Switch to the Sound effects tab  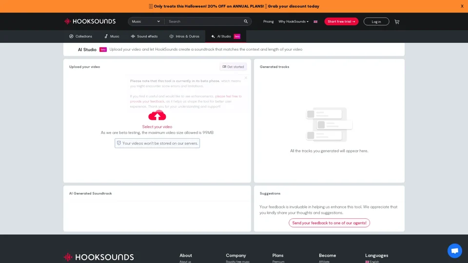(144, 37)
